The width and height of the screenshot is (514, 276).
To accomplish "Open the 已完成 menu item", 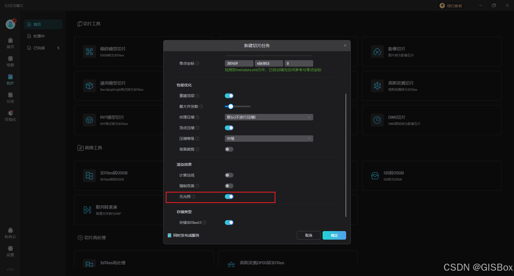I will [x=43, y=48].
